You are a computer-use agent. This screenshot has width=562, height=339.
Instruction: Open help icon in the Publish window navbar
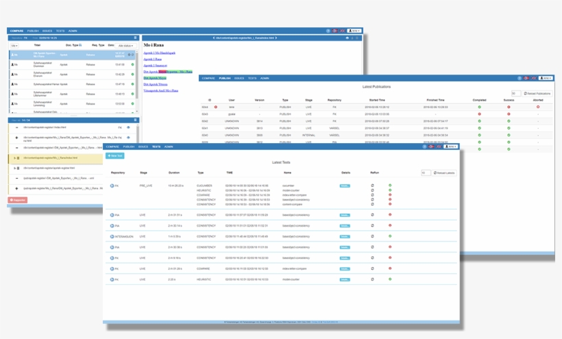coord(520,78)
